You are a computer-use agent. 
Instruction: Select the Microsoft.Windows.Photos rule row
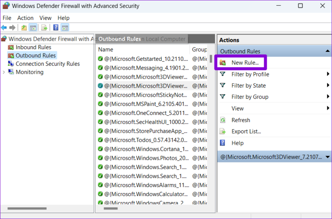(x=153, y=158)
